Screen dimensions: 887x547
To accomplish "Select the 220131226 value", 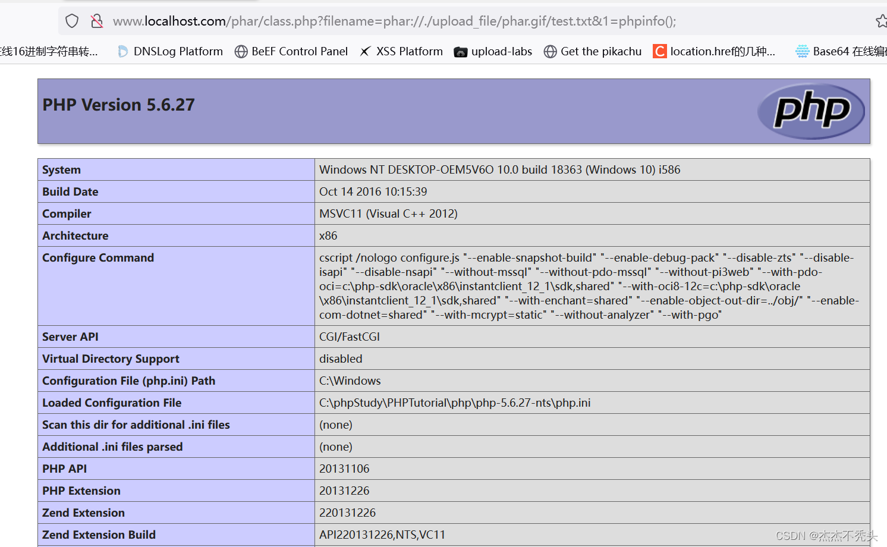I will pos(348,513).
